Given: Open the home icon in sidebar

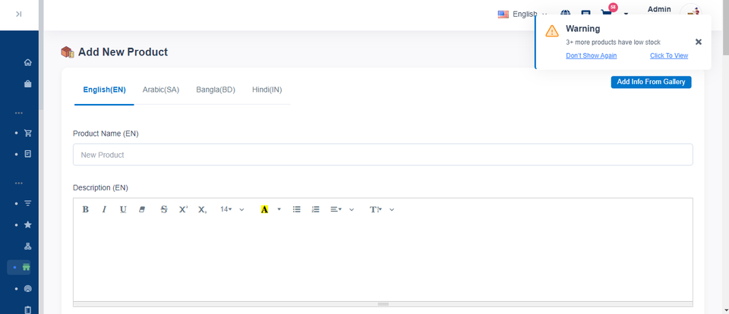Looking at the screenshot, I should (x=28, y=62).
